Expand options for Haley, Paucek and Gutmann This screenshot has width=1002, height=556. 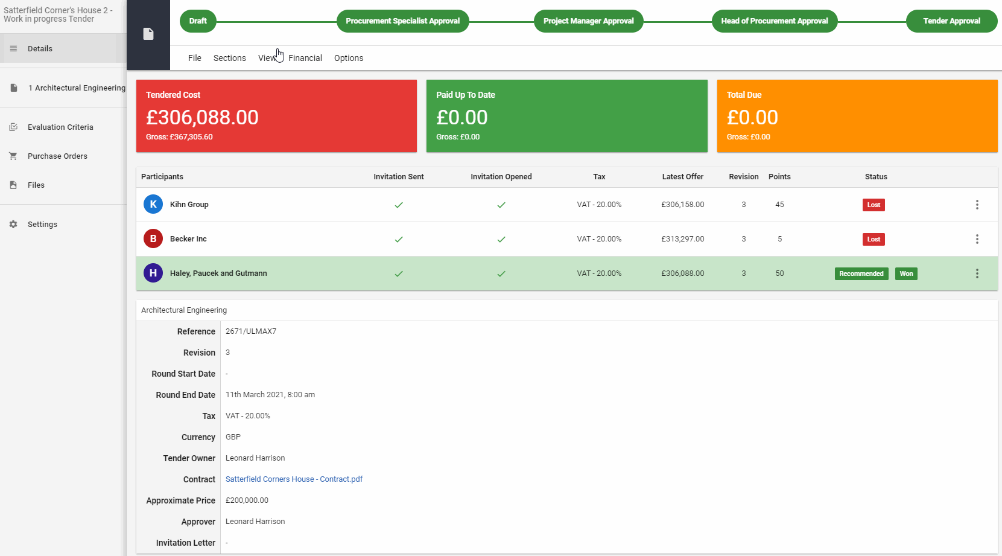[x=977, y=273]
